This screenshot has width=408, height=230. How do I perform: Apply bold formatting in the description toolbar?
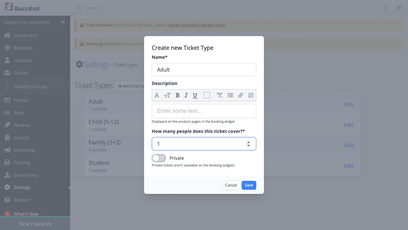tap(177, 95)
